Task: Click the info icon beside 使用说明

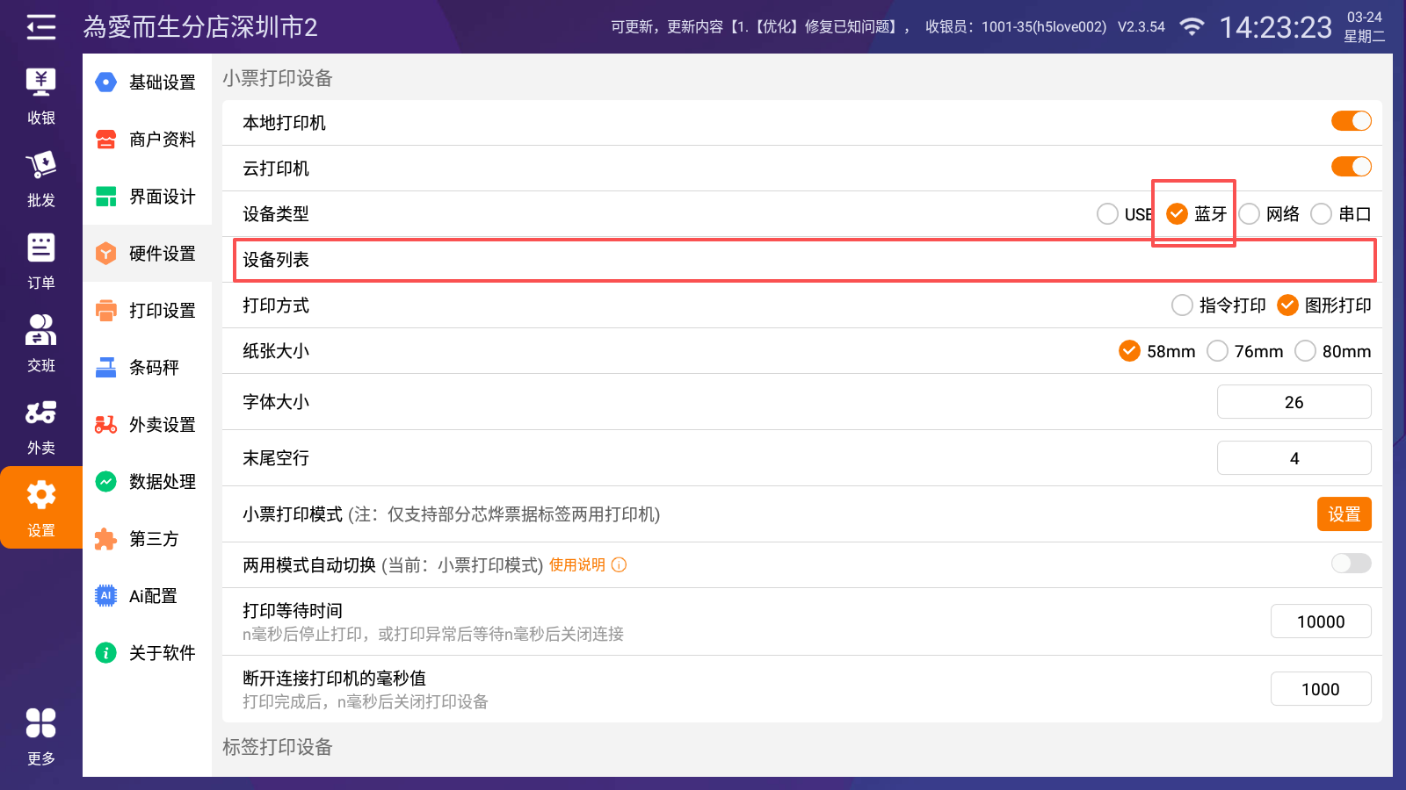Action: 619,565
